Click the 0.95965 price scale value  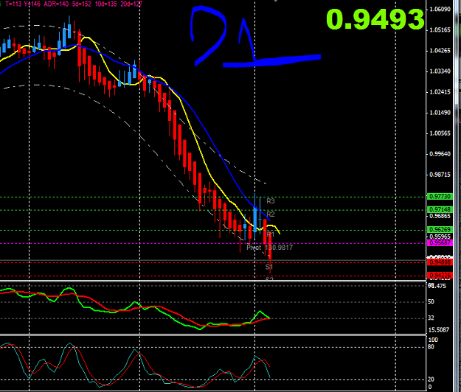tap(440, 237)
